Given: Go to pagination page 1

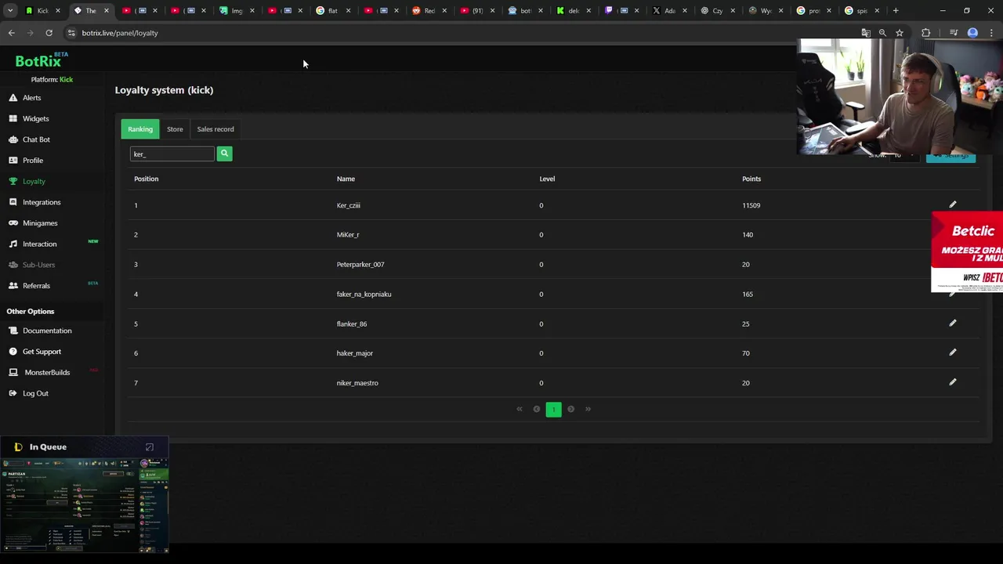Looking at the screenshot, I should click(553, 409).
